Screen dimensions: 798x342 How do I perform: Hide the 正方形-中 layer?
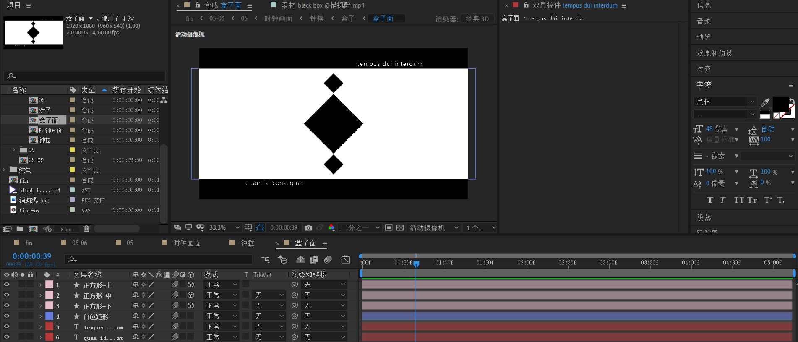coord(7,295)
